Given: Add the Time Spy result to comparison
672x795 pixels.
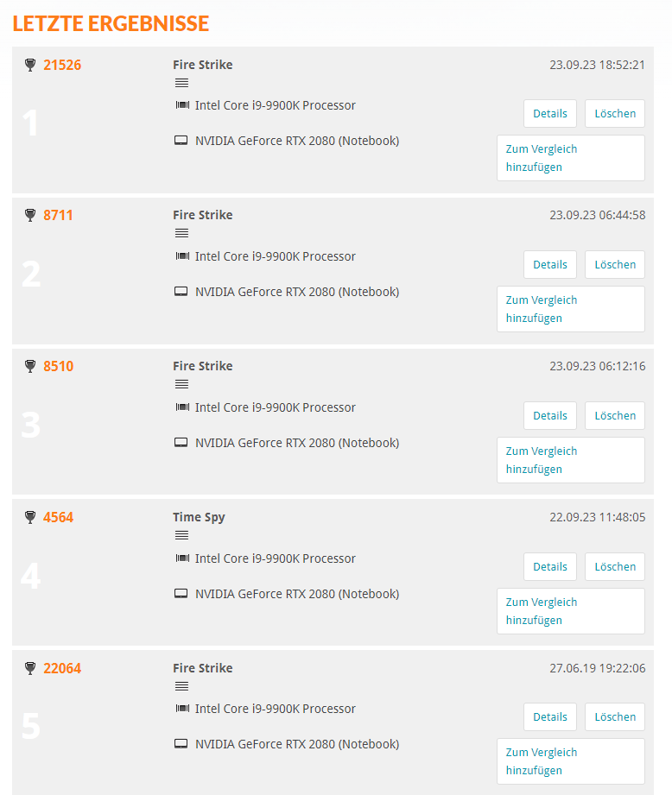Looking at the screenshot, I should tap(571, 611).
